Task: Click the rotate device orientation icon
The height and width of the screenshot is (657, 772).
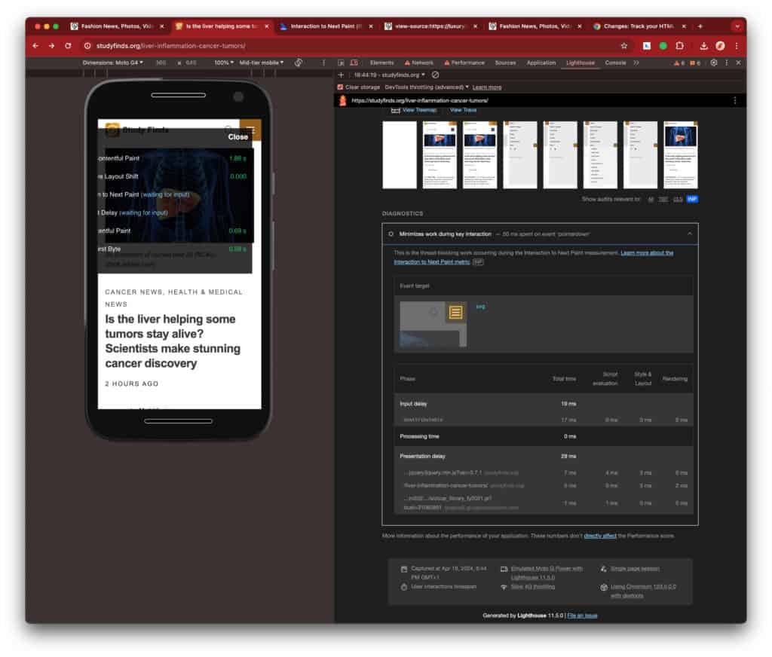Action: (299, 63)
